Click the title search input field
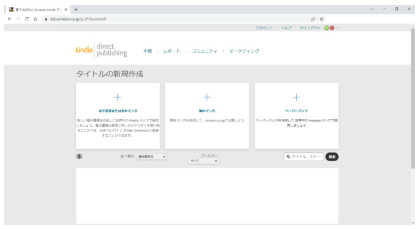Viewport: 419px width, 229px height. pos(304,157)
